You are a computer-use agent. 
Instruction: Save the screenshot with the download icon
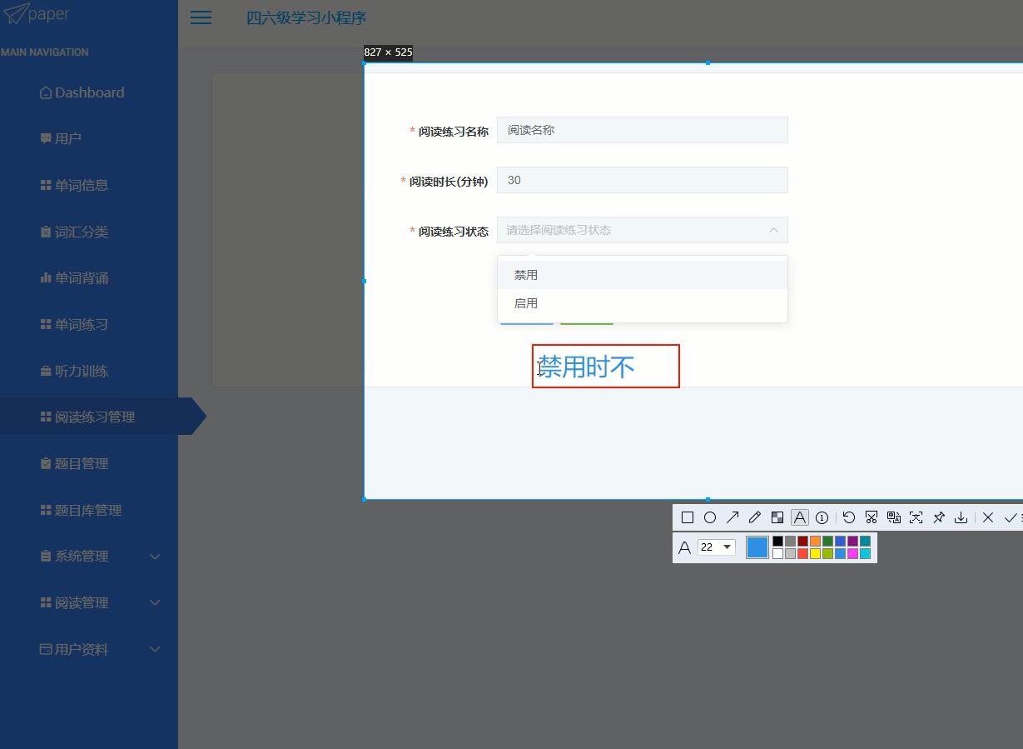961,517
